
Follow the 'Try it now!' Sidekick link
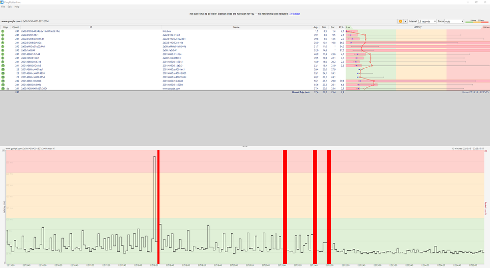coord(295,14)
